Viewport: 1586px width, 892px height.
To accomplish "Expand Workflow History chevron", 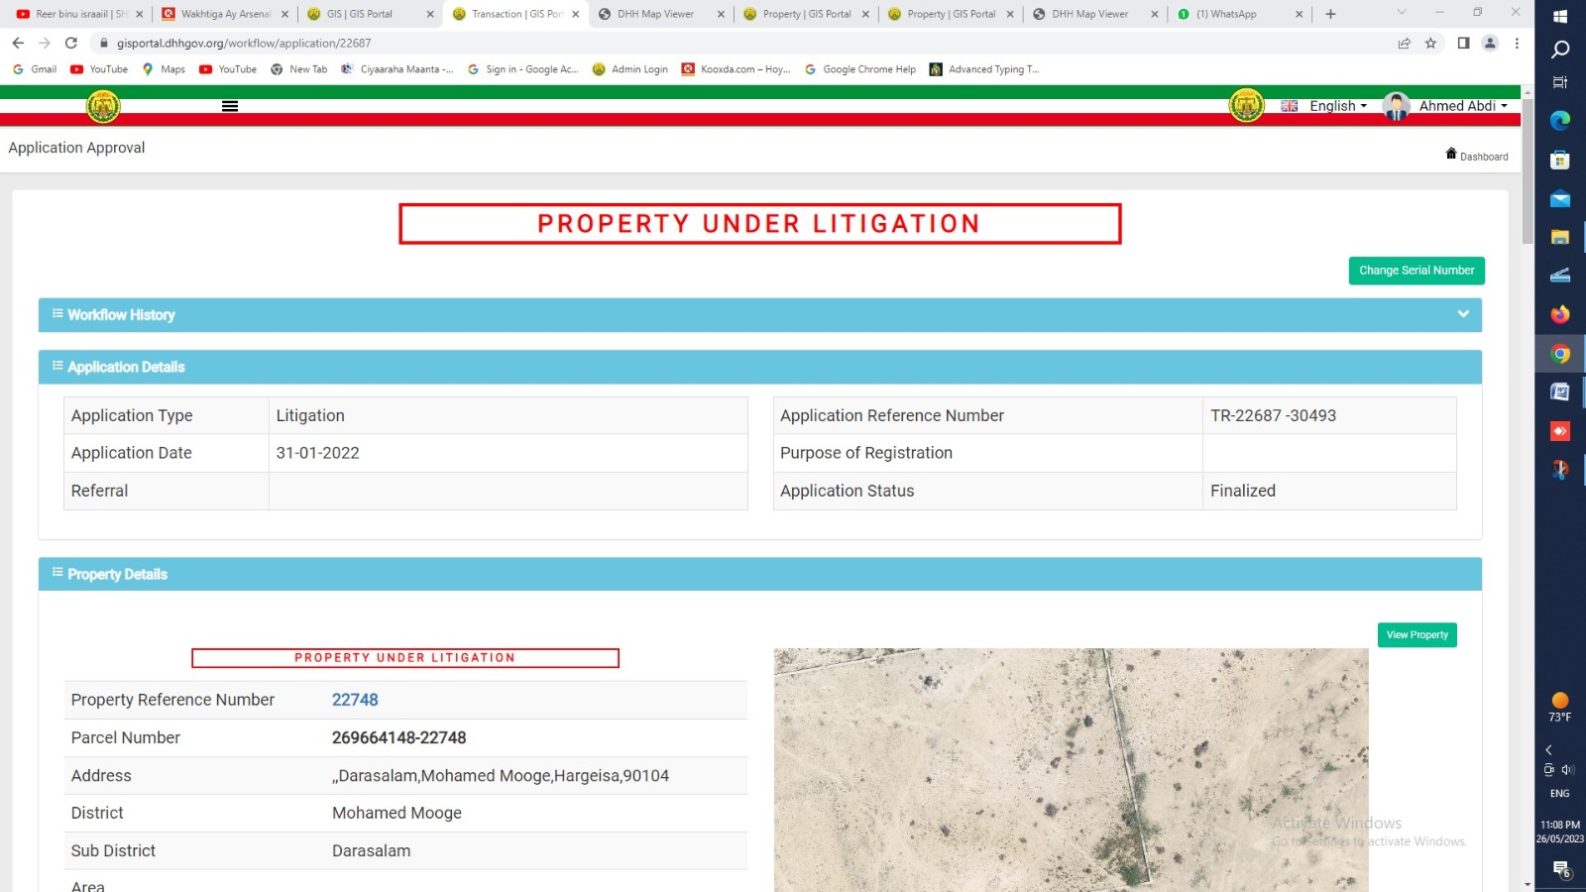I will coord(1463,314).
